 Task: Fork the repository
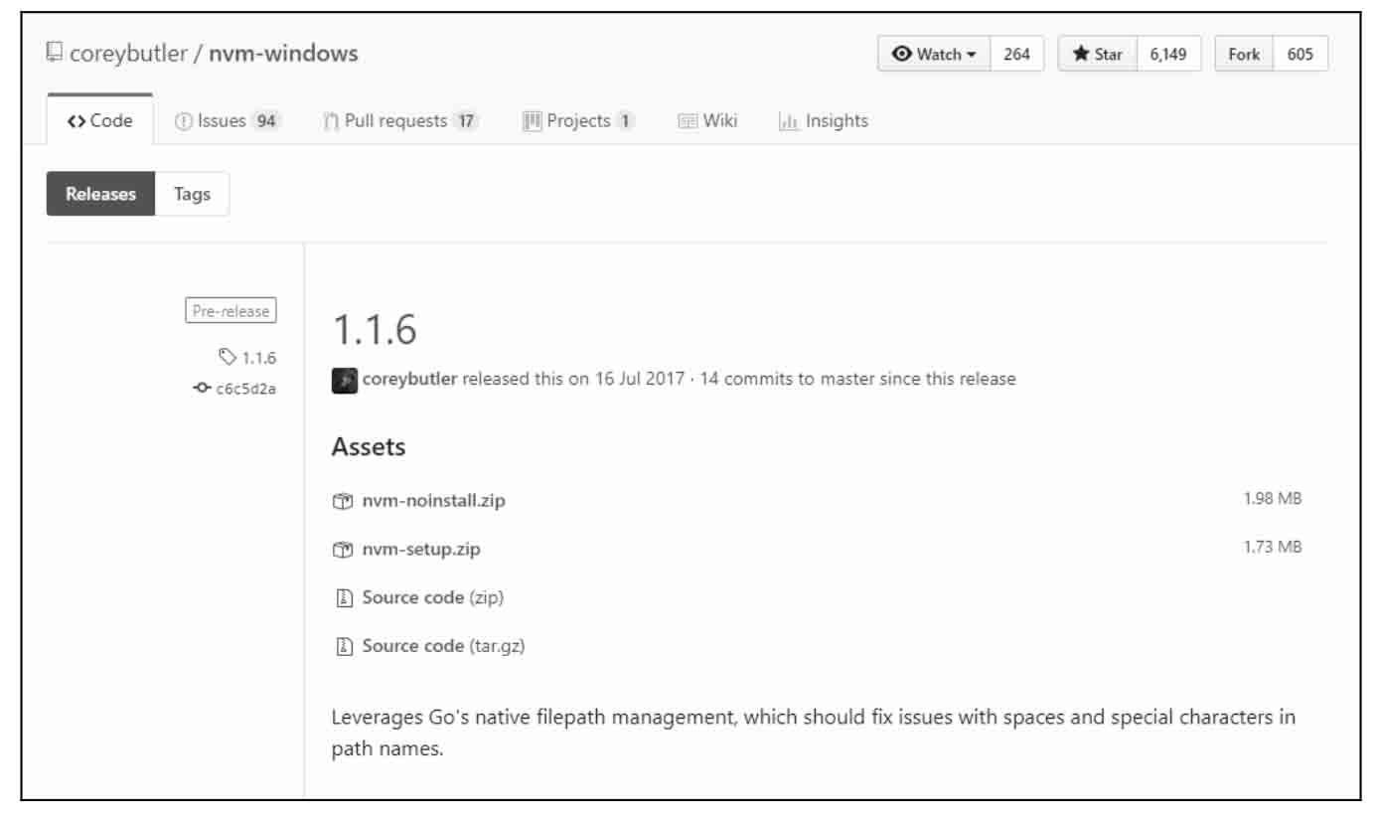pos(1244,55)
